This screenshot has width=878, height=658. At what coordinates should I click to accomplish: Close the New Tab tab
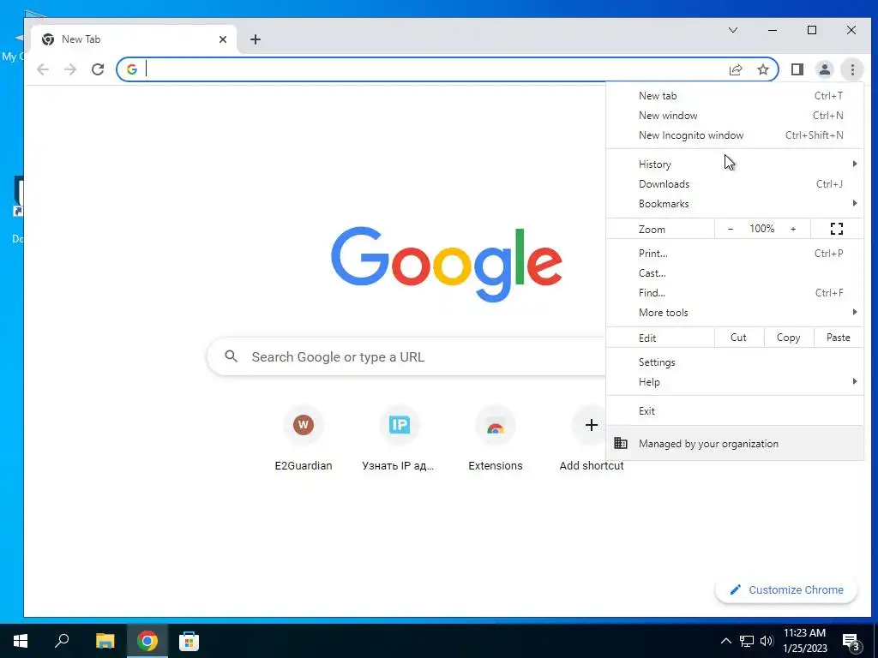(x=223, y=39)
